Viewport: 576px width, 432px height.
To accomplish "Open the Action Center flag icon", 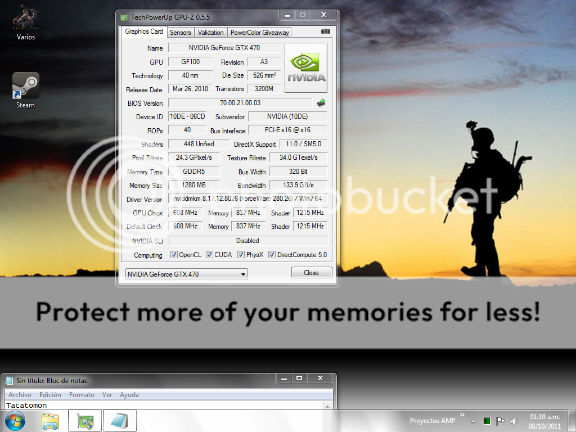I will (500, 421).
